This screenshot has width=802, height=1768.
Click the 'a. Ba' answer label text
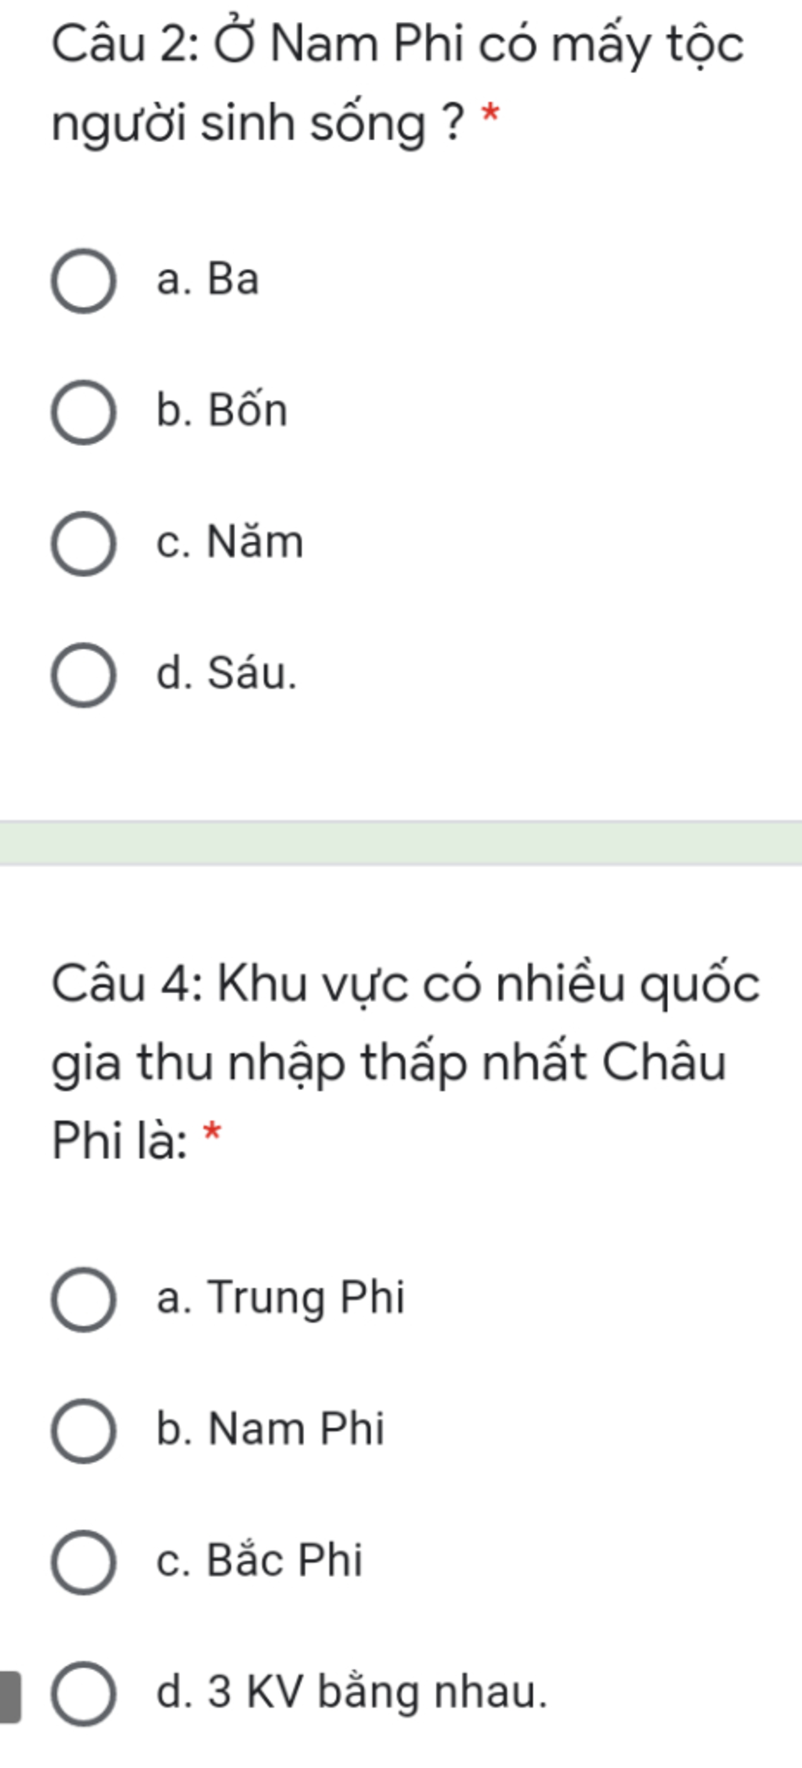pyautogui.click(x=208, y=279)
